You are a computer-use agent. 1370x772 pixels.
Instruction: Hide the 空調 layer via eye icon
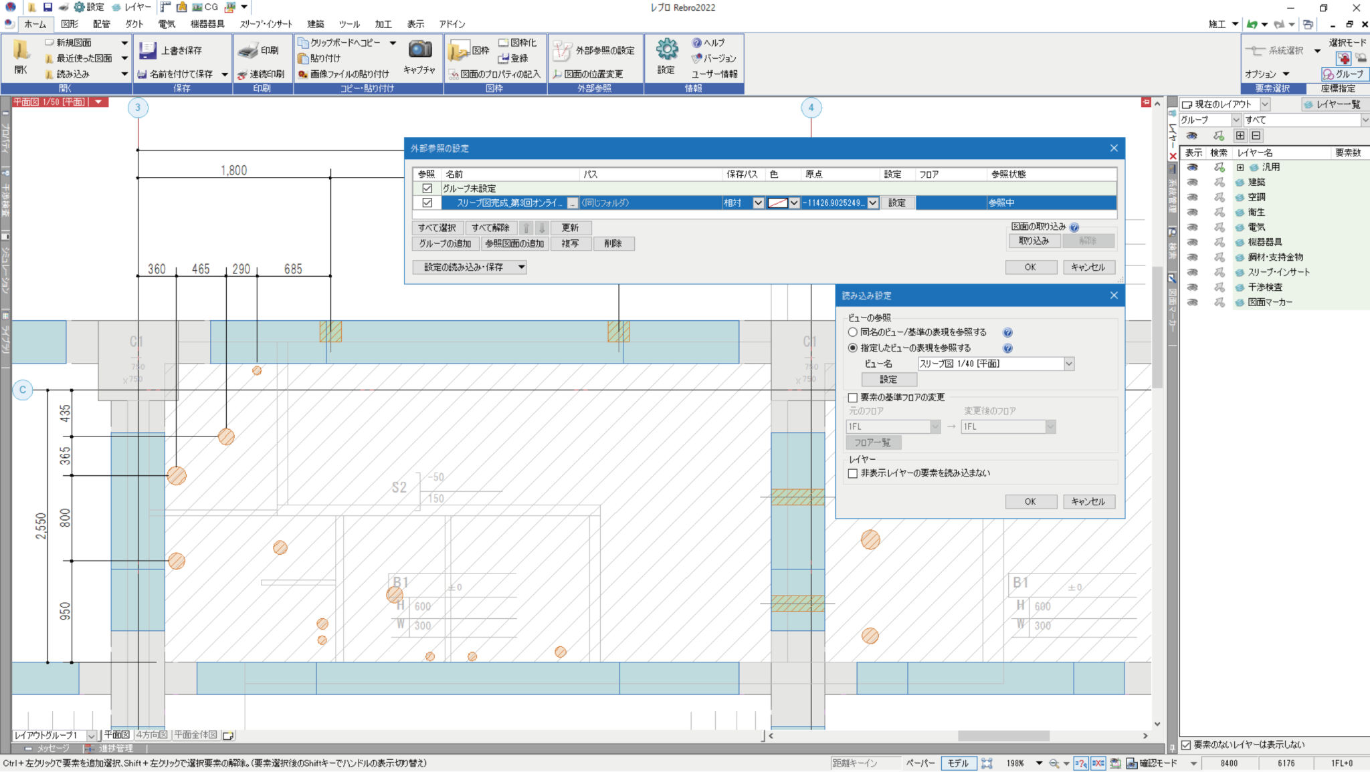coord(1192,197)
